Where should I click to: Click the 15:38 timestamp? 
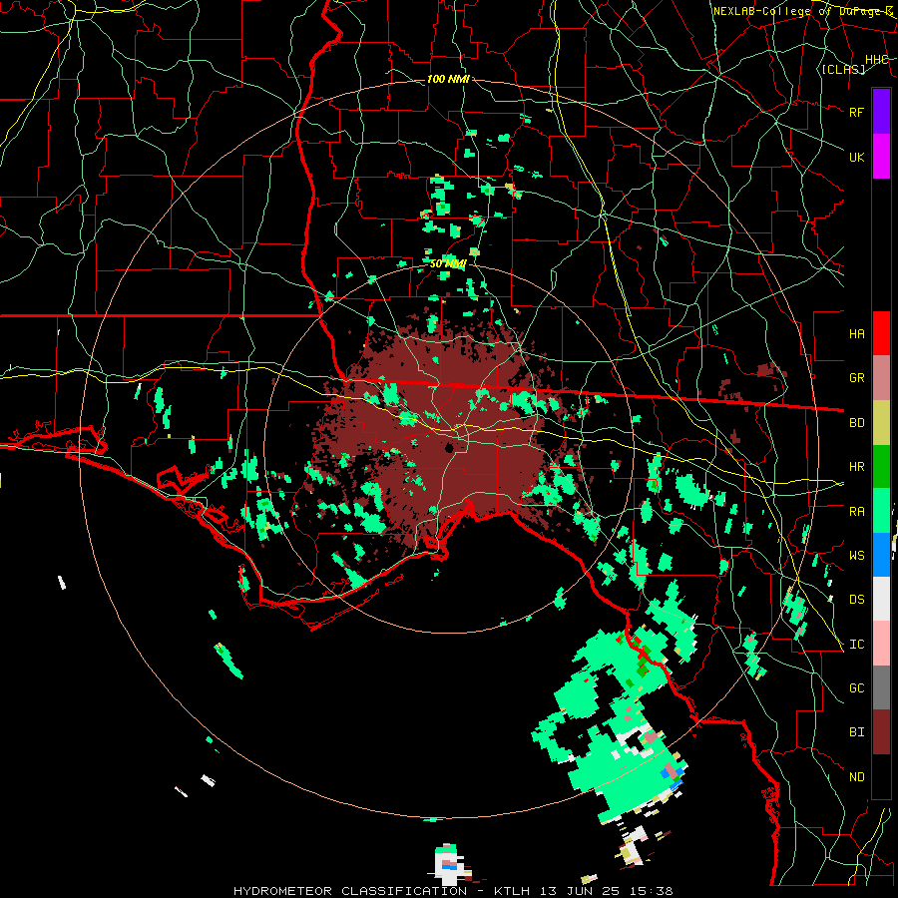pos(654,891)
